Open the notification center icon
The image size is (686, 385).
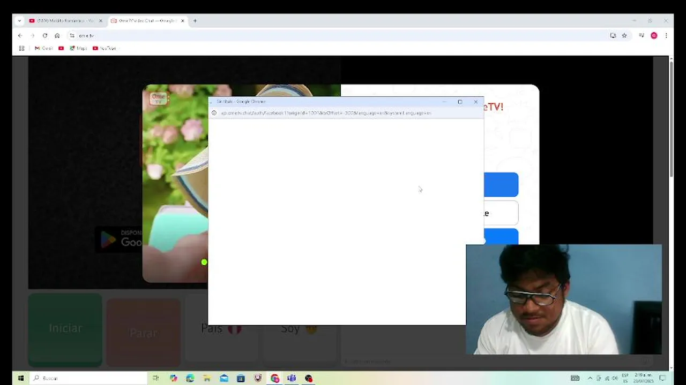click(x=662, y=378)
